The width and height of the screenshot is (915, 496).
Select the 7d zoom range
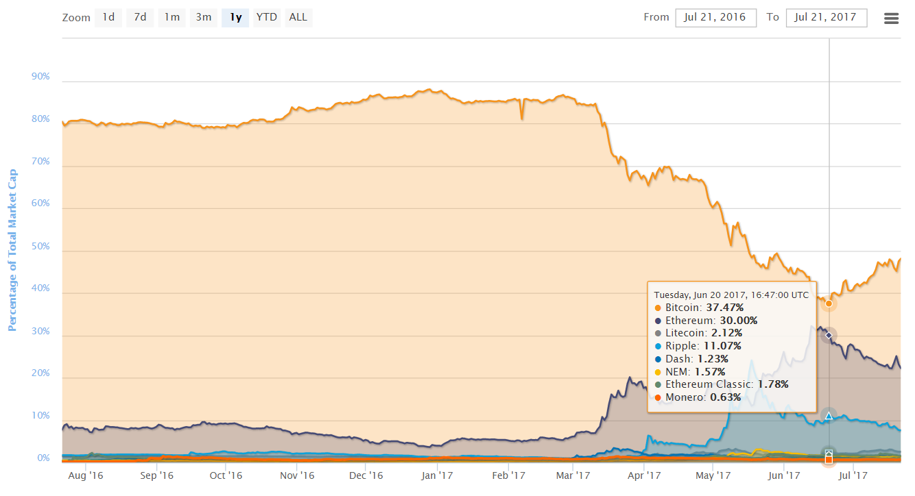pos(140,18)
